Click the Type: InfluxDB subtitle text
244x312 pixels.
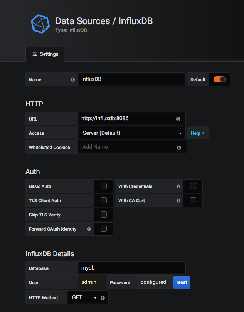click(71, 30)
